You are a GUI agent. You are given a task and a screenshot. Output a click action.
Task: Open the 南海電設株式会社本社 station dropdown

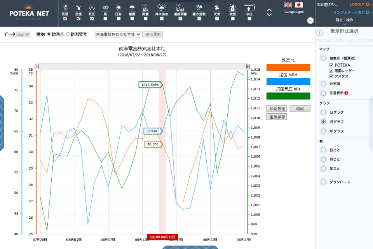click(x=118, y=35)
